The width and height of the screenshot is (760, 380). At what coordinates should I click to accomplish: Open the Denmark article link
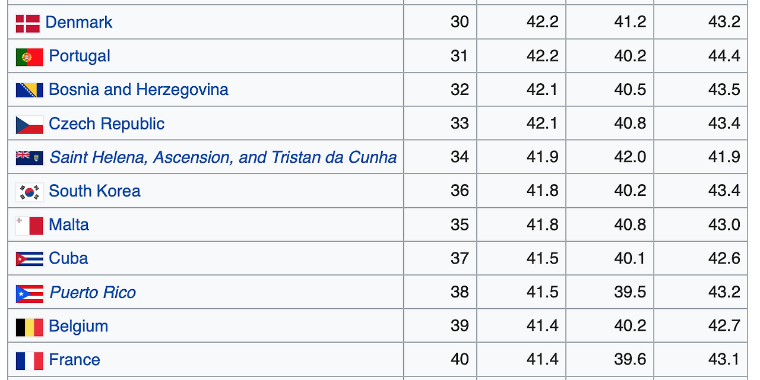tap(78, 23)
